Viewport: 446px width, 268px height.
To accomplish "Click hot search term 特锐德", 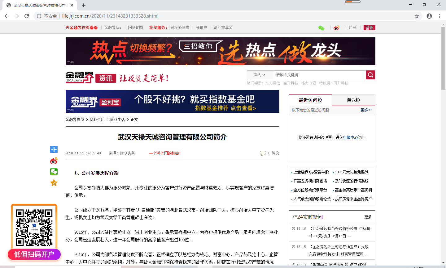I will 325,83.
